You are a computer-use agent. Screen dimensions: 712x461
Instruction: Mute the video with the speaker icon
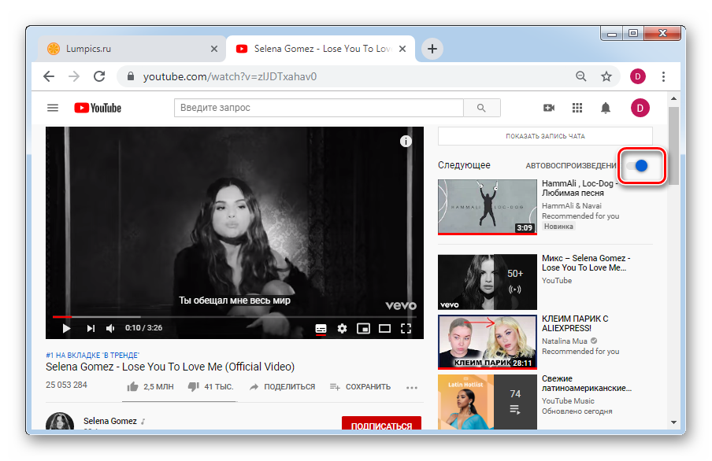coord(111,328)
